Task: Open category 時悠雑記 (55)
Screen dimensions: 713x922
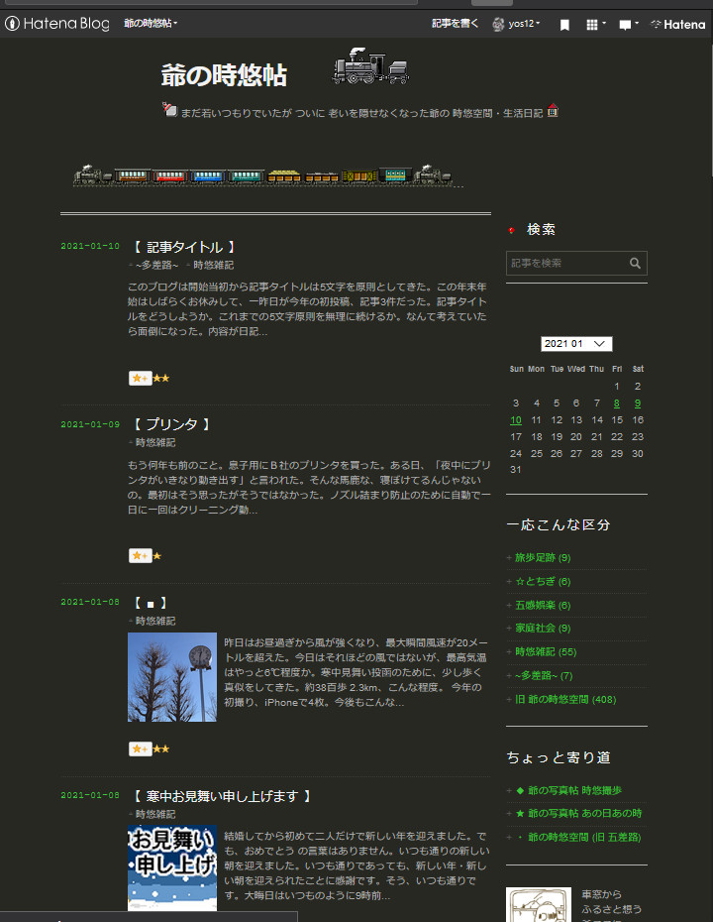Action: click(x=546, y=651)
